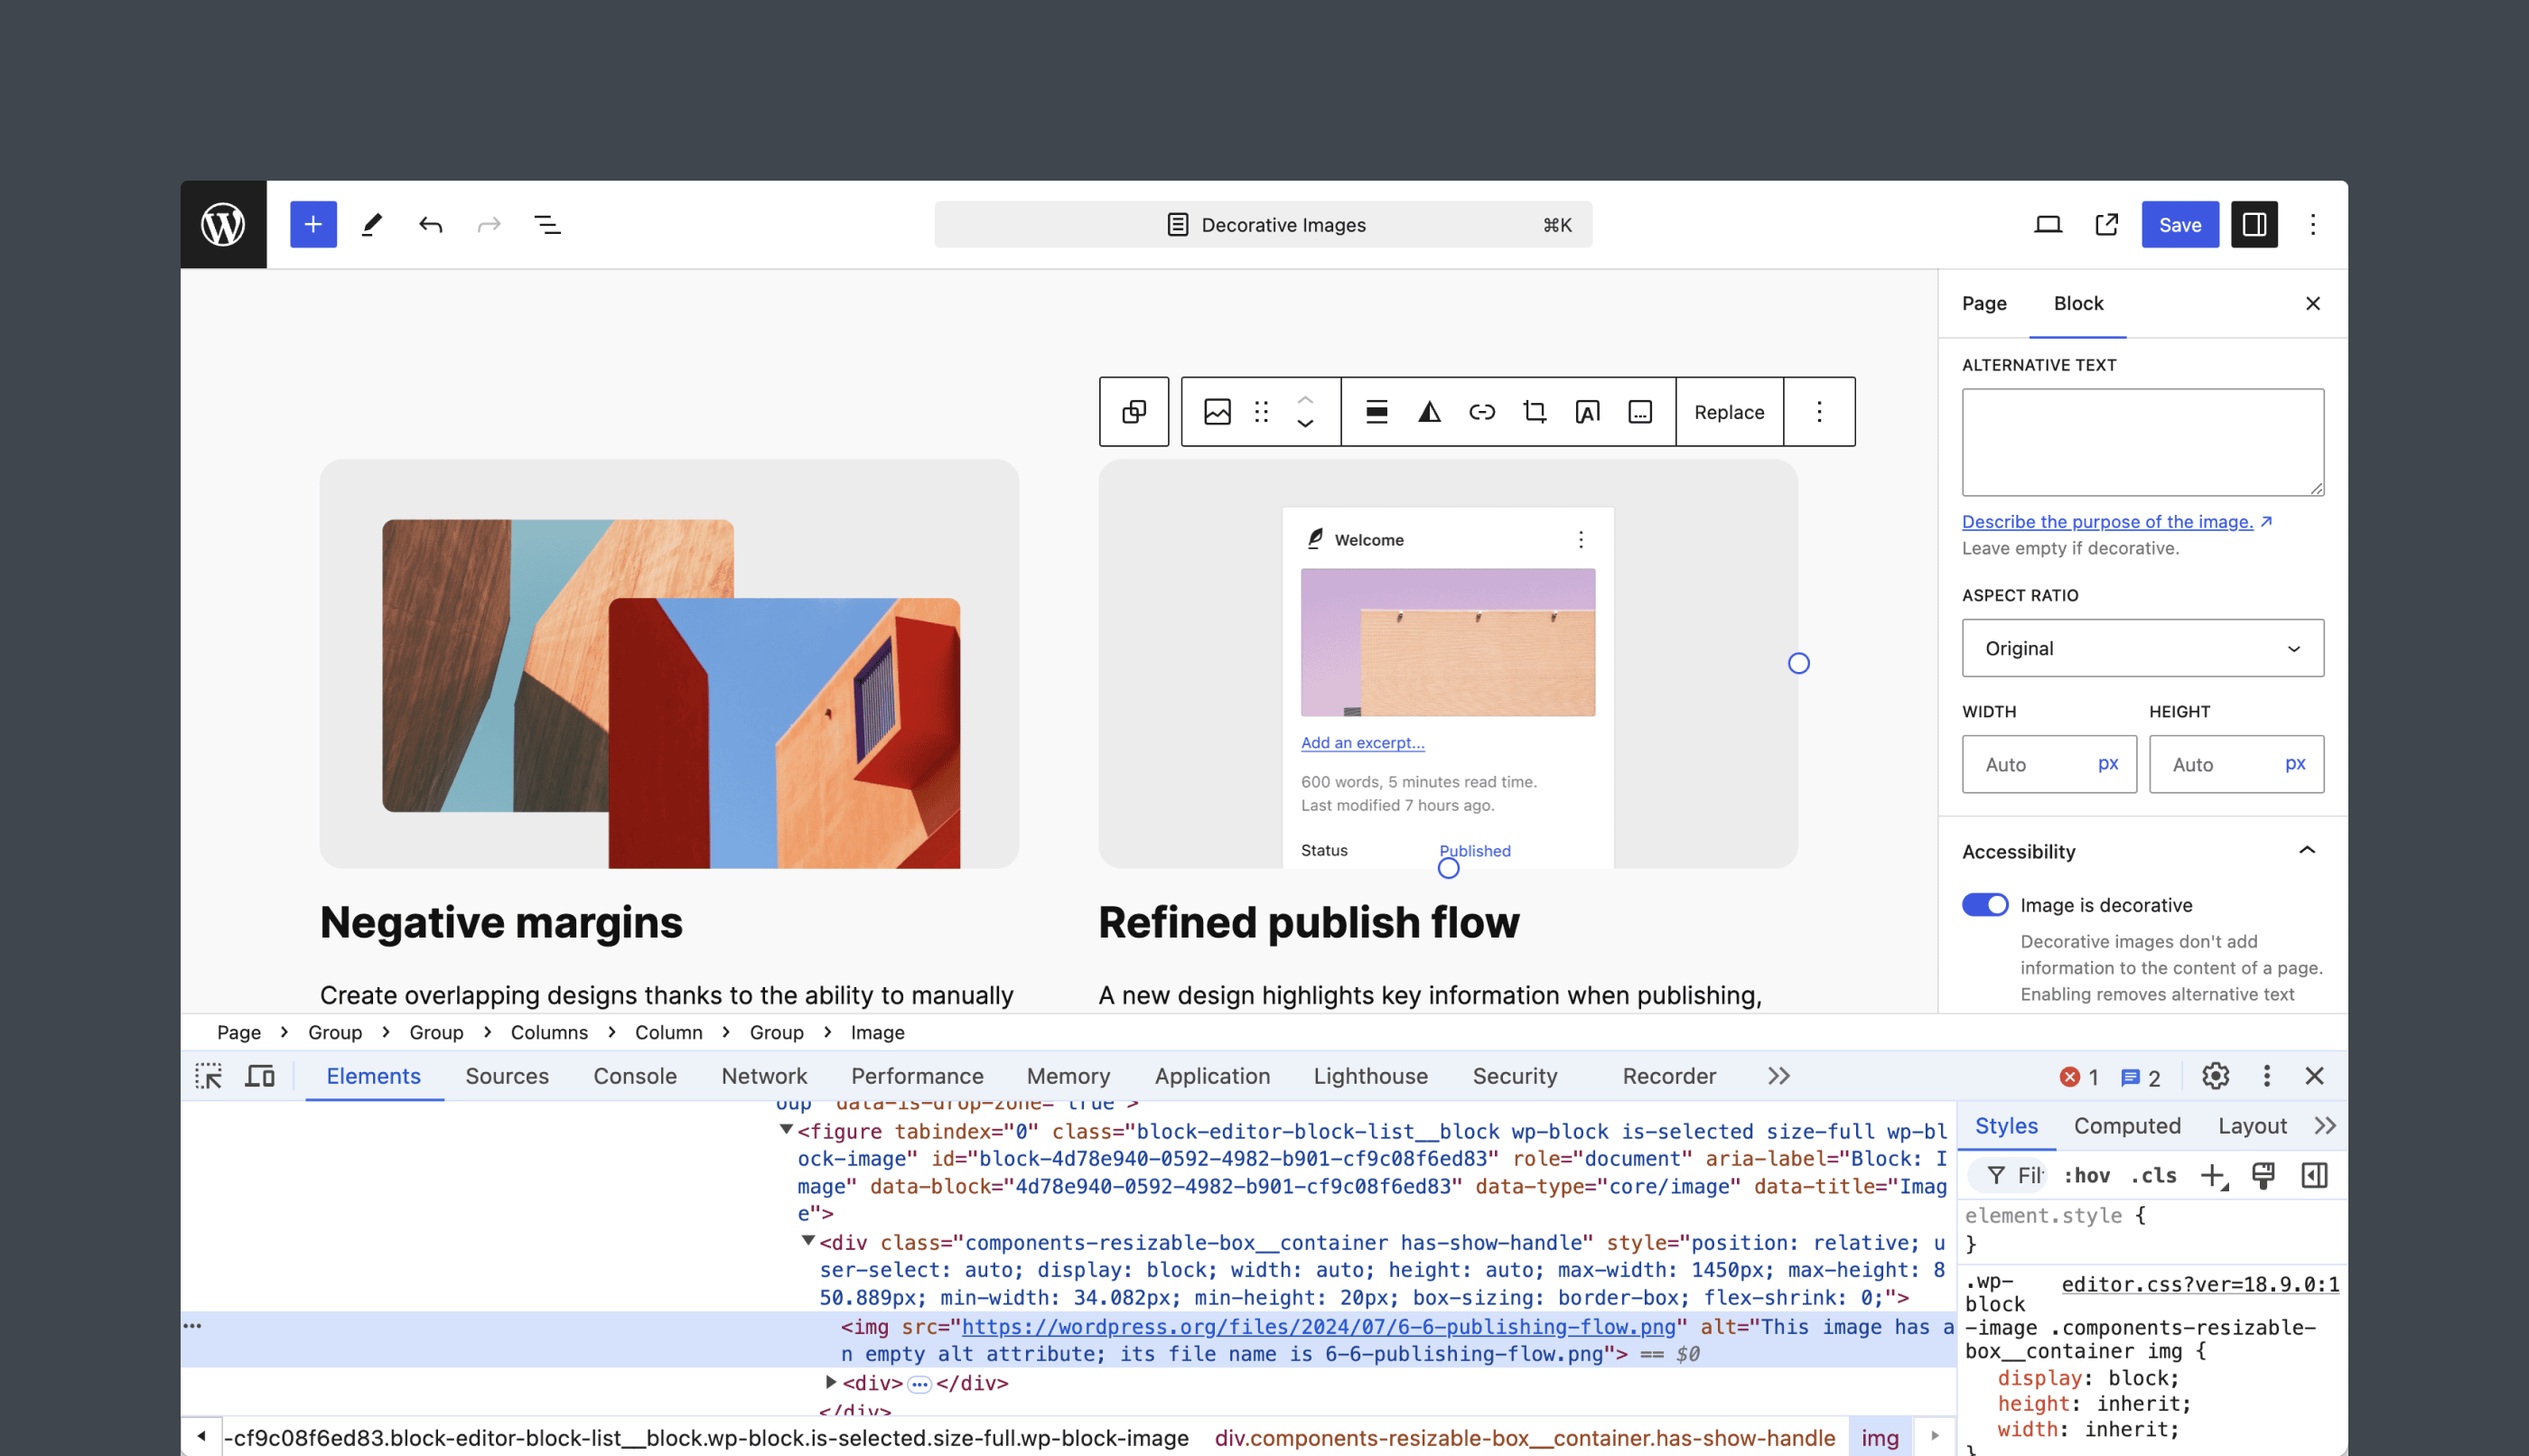Move block down with arrow
Screen dimensions: 2529x1456
[x=1305, y=424]
